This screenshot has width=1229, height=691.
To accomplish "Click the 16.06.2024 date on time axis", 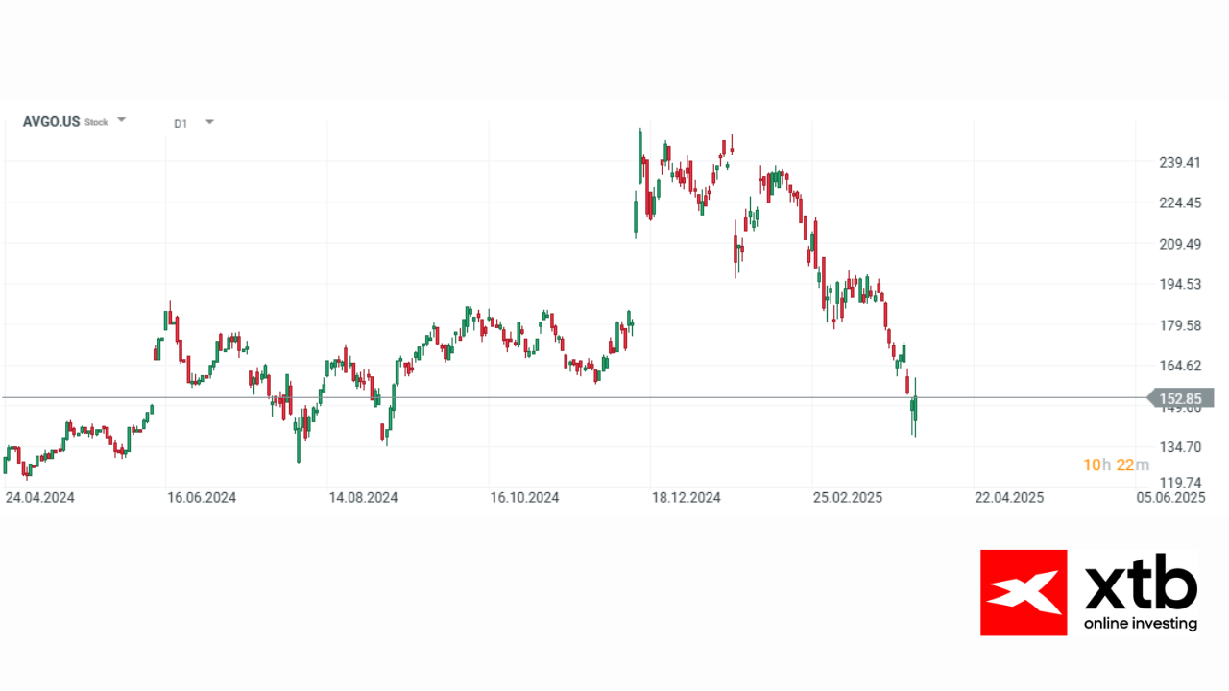I will point(202,497).
